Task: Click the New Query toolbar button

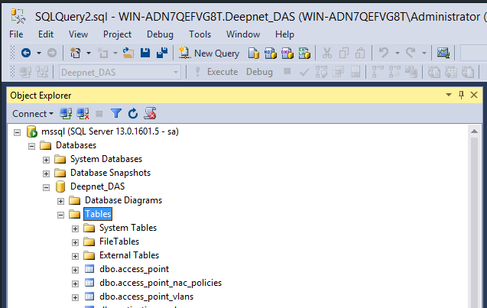Action: pyautogui.click(x=209, y=53)
